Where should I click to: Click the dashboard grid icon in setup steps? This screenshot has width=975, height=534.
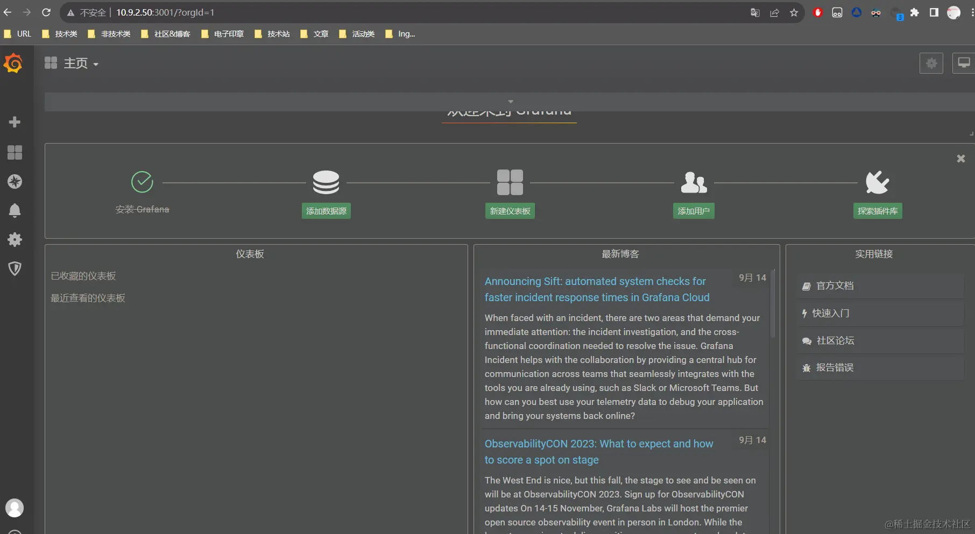pos(510,182)
